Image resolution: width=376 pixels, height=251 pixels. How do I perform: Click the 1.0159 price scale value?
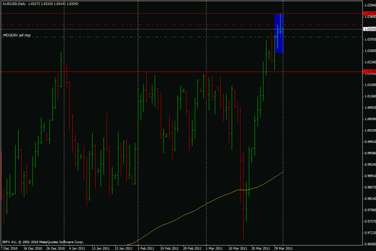click(370, 85)
